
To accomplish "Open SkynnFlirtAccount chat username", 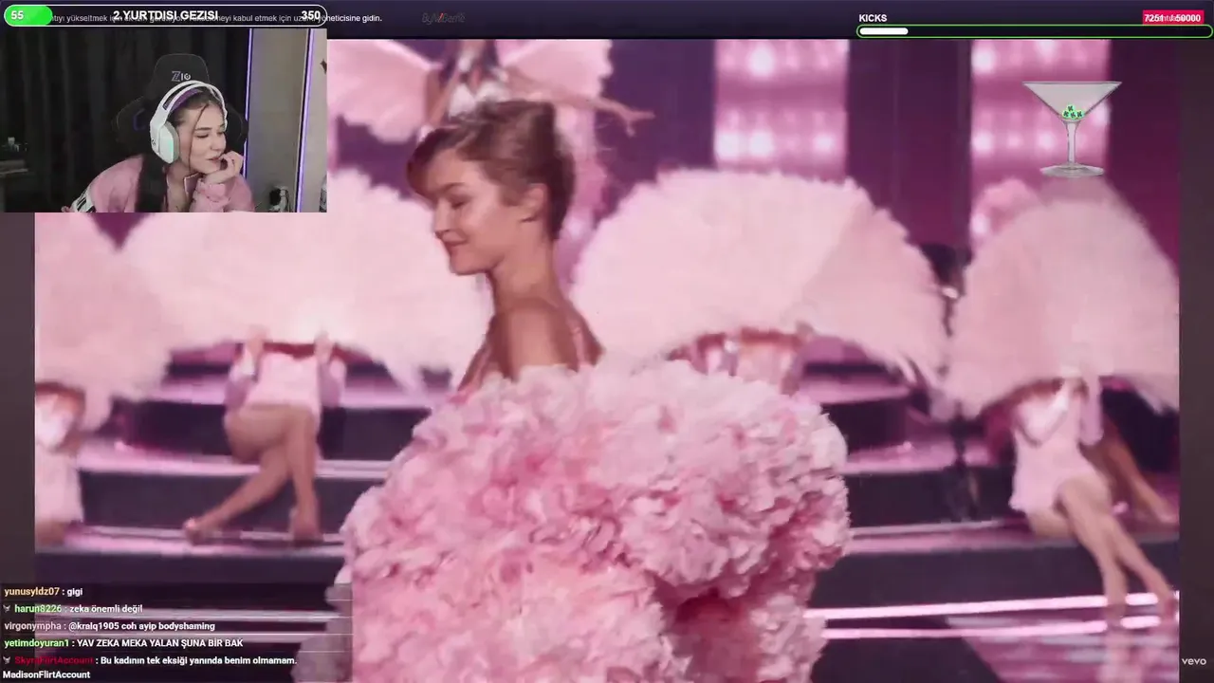I will (54, 660).
